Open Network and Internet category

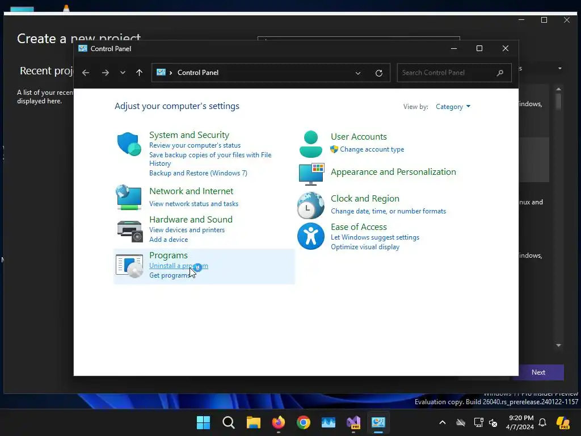click(191, 191)
